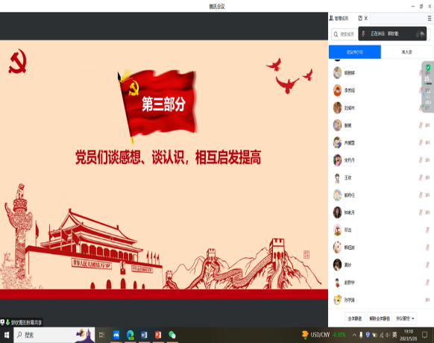Open 会议管控 dropdown
Screen dimensions: 434x343
[x=405, y=318]
